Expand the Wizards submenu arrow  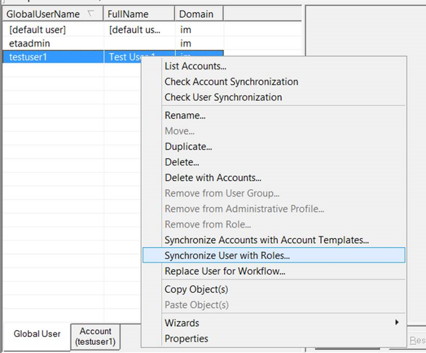click(x=397, y=322)
